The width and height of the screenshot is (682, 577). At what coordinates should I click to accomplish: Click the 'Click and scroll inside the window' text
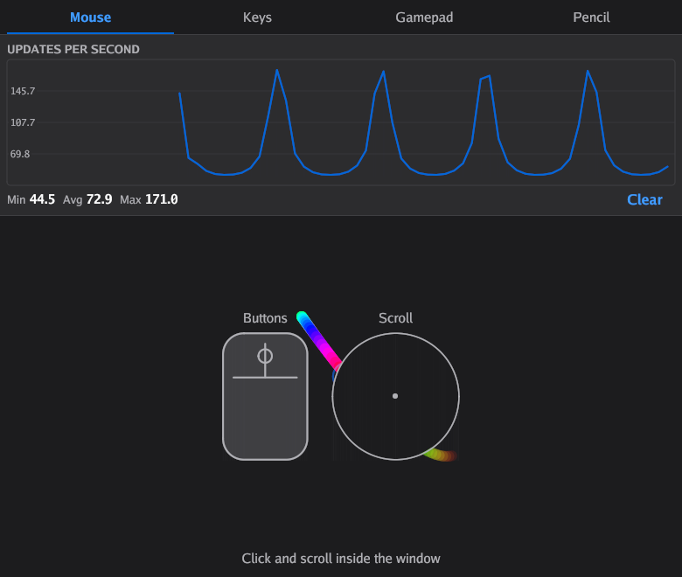(x=341, y=559)
